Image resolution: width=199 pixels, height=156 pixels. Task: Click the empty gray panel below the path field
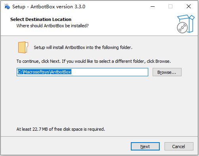point(99,101)
